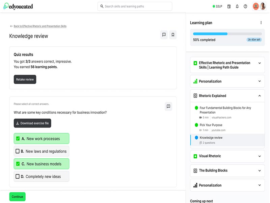Check answer D Completely new ideas
The width and height of the screenshot is (270, 203).
(x=18, y=177)
